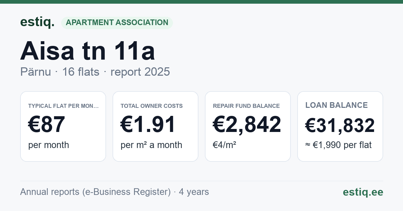Click the '≈ €1,990 per flat' caption

pos(339,145)
